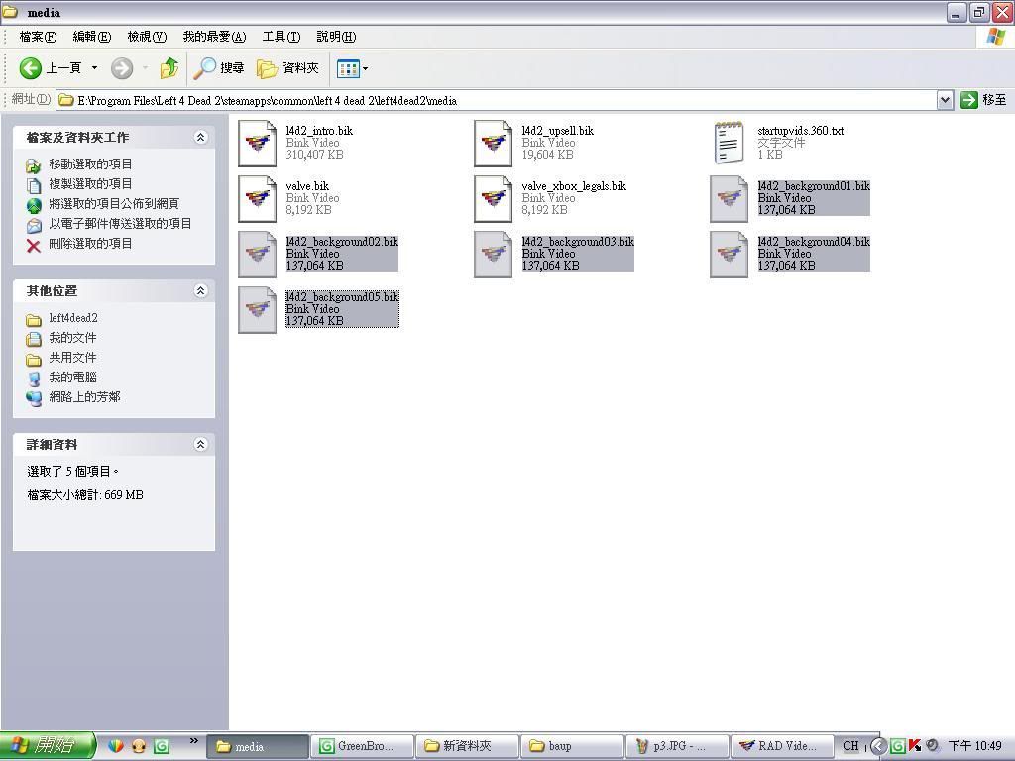
Task: Open the Views dropdown button
Action: pyautogui.click(x=352, y=68)
